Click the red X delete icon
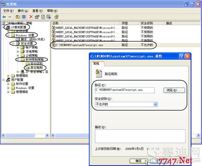202x166 pixels. 31,17
